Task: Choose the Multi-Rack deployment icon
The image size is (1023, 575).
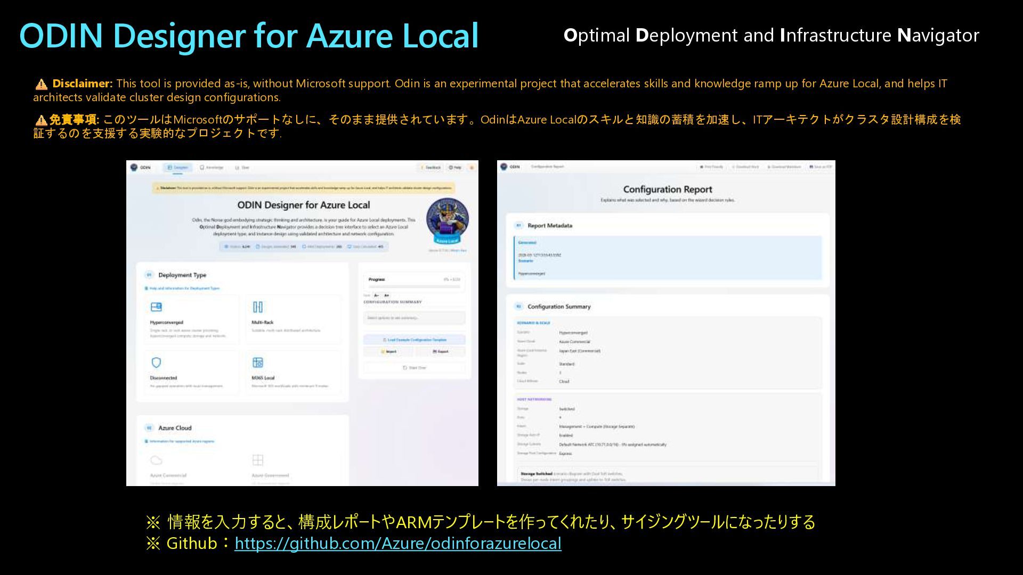Action: click(258, 307)
